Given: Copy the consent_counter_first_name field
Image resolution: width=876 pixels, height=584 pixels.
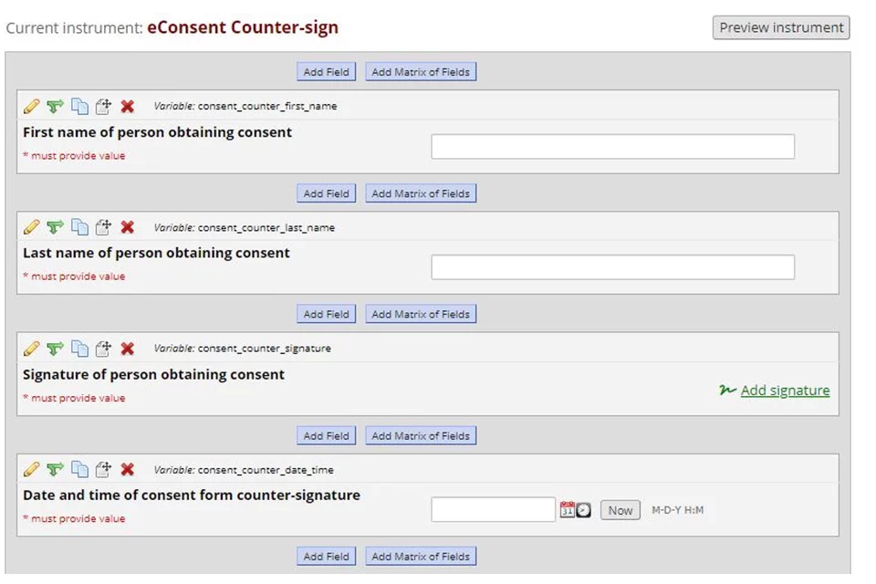Looking at the screenshot, I should click(79, 106).
